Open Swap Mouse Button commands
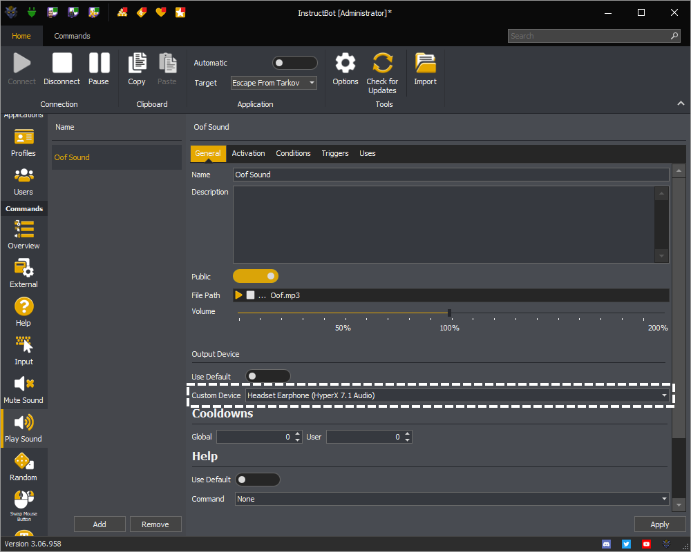Viewport: 691px width, 552px height. click(x=23, y=505)
